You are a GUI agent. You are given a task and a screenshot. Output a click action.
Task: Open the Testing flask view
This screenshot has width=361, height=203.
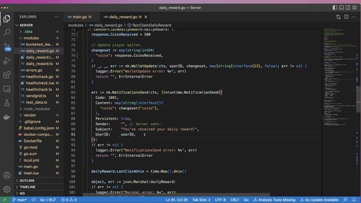7,103
